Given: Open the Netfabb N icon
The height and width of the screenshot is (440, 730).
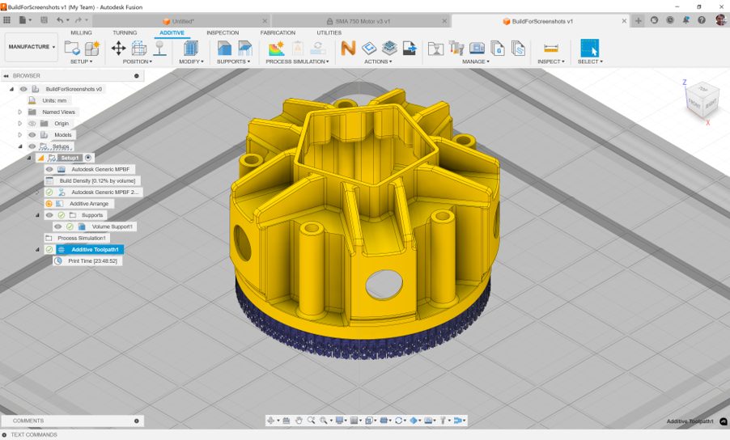Looking at the screenshot, I should pos(348,49).
